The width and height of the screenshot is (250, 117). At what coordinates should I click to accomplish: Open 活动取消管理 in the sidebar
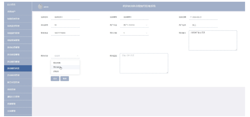[18, 75]
